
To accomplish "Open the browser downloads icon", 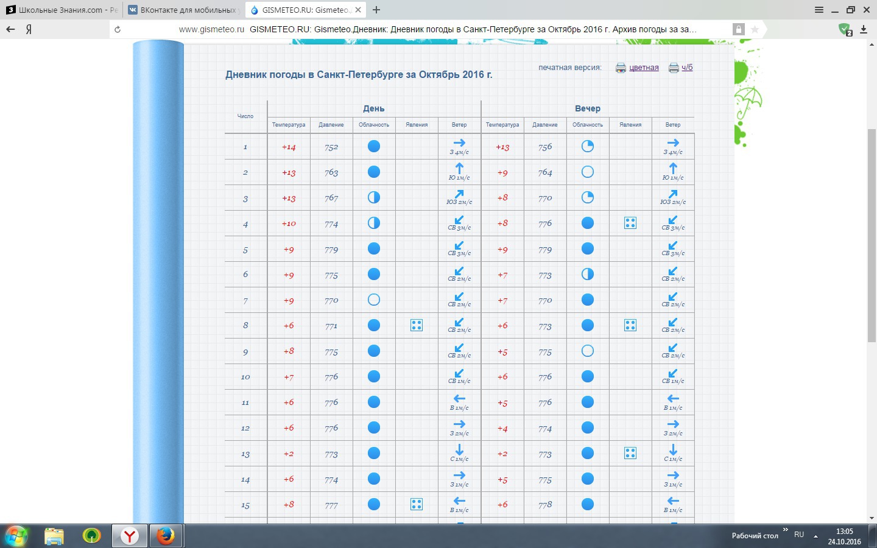I will 864,29.
